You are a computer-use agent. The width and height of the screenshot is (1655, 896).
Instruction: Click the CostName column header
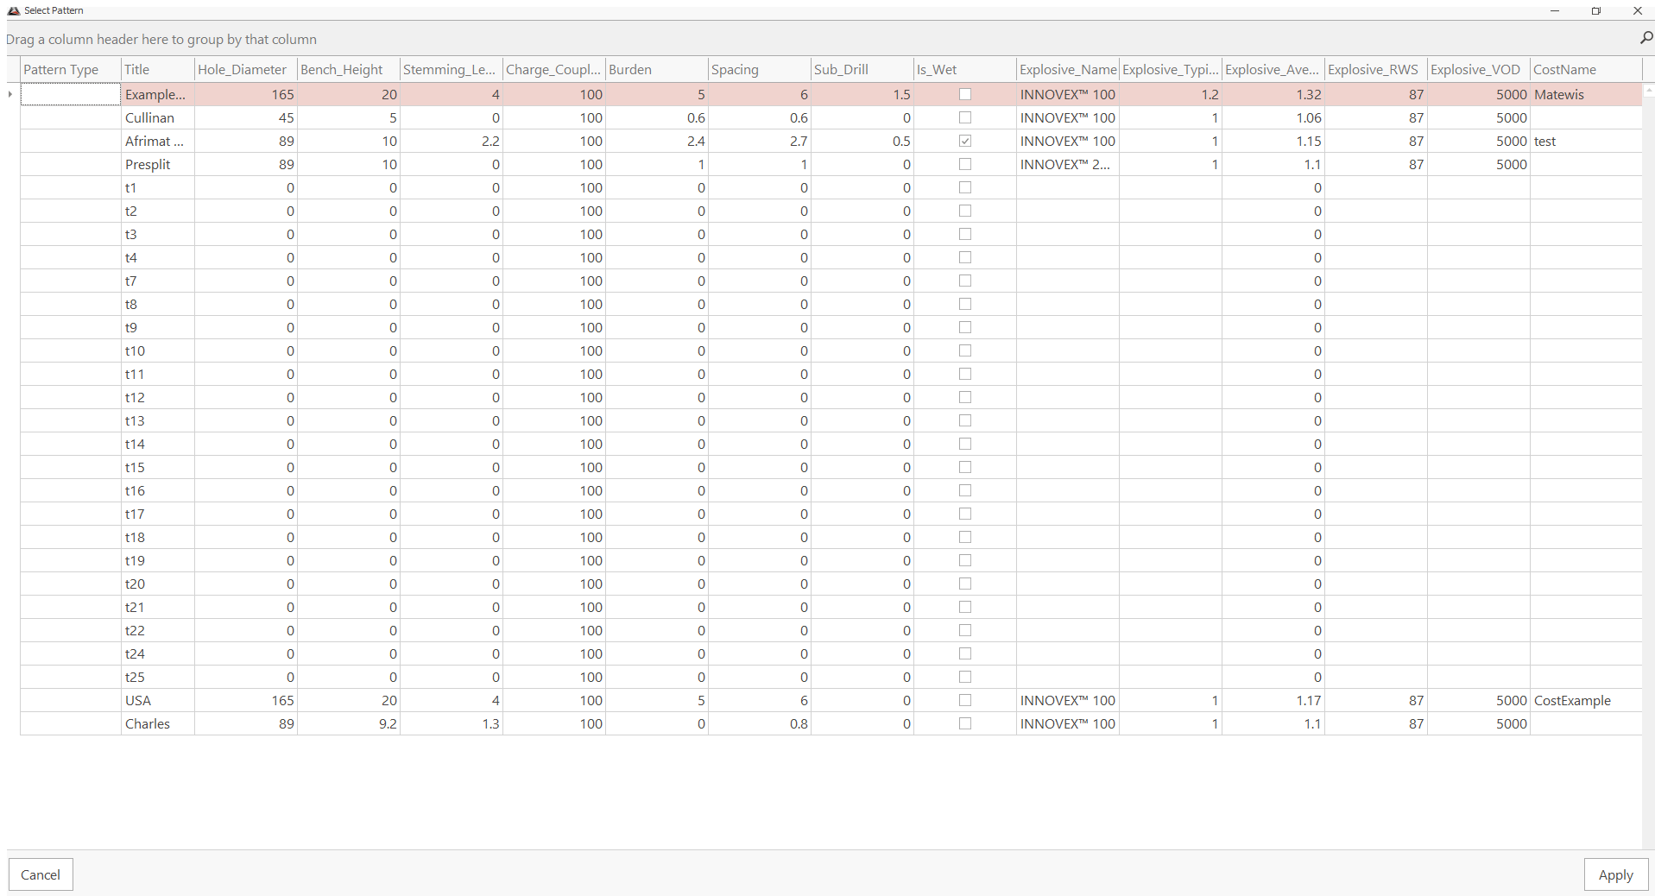(1584, 69)
